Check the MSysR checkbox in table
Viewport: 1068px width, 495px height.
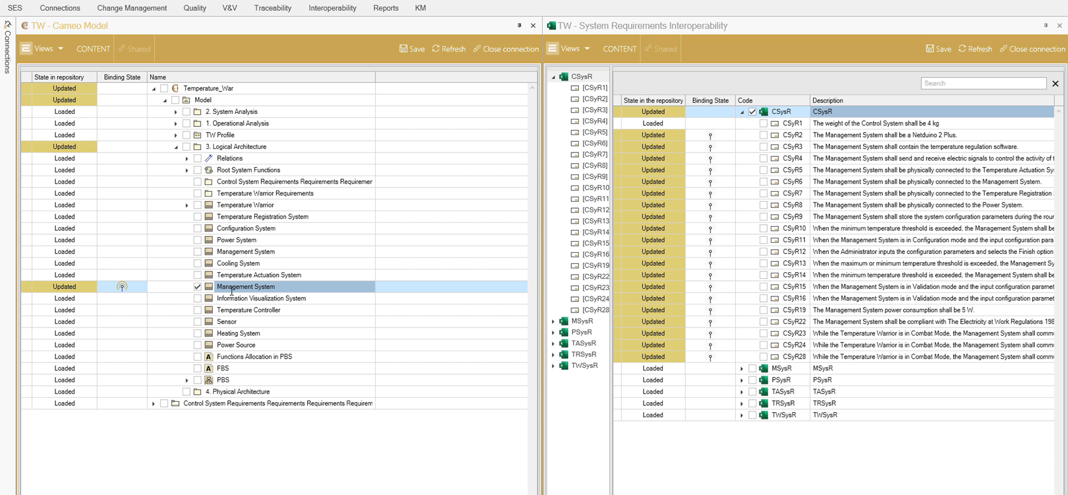pos(752,369)
